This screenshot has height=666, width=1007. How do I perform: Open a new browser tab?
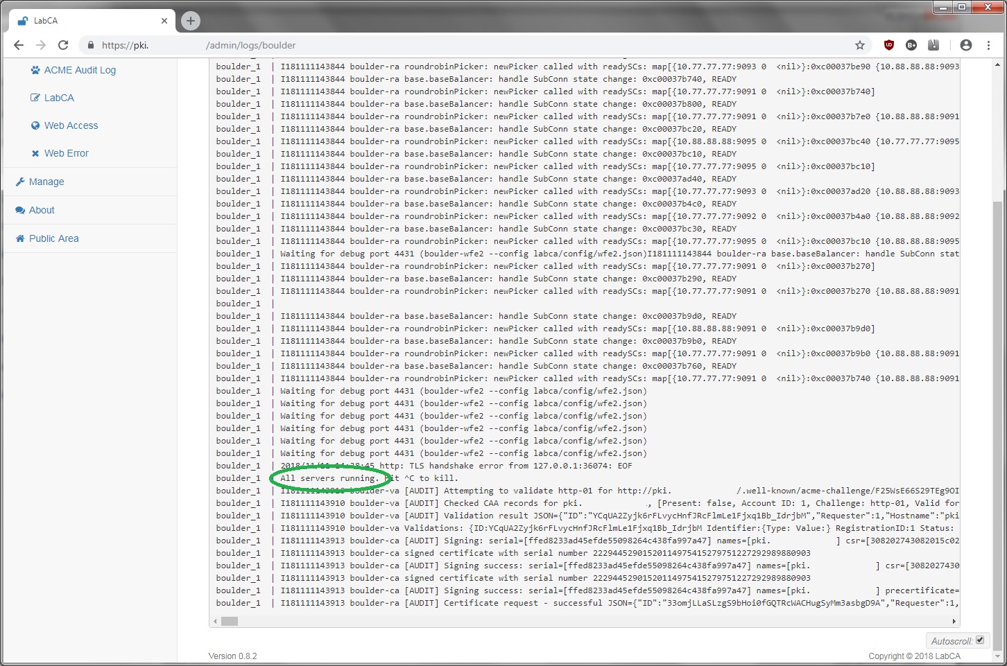(x=190, y=20)
